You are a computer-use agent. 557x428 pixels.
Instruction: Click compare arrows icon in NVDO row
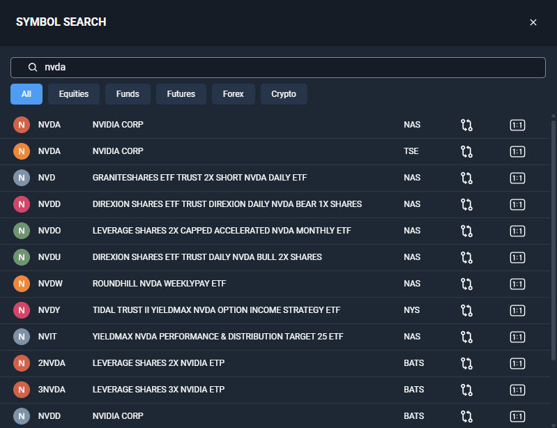coord(466,231)
